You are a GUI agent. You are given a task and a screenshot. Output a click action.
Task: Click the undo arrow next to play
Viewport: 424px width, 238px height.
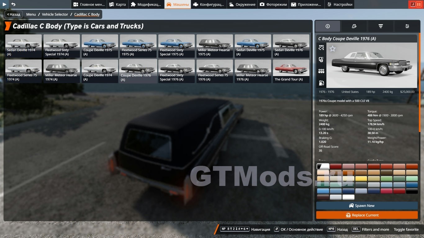click(x=13, y=4)
